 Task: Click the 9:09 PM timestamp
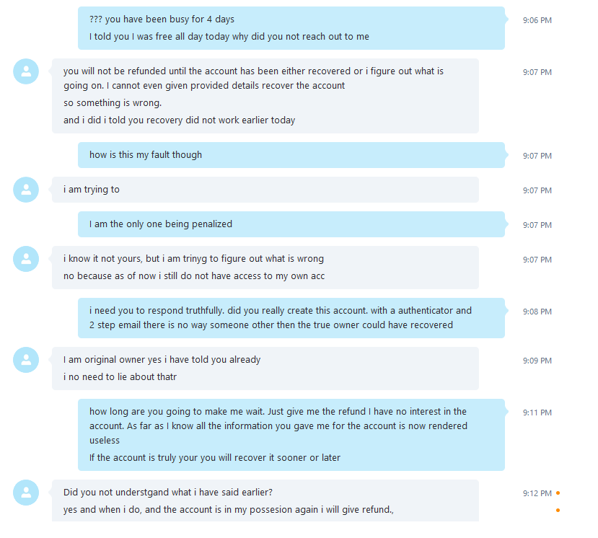(x=537, y=361)
